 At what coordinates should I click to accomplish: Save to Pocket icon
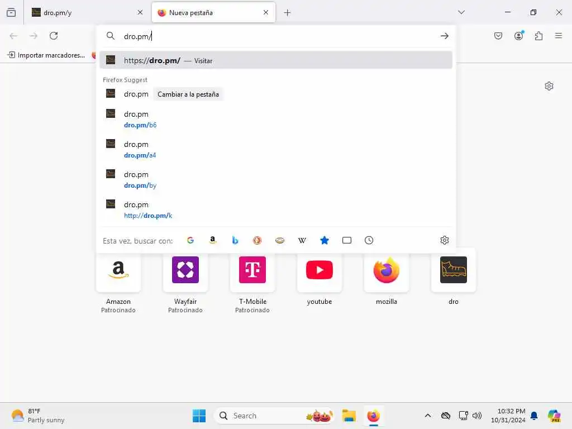pos(498,36)
